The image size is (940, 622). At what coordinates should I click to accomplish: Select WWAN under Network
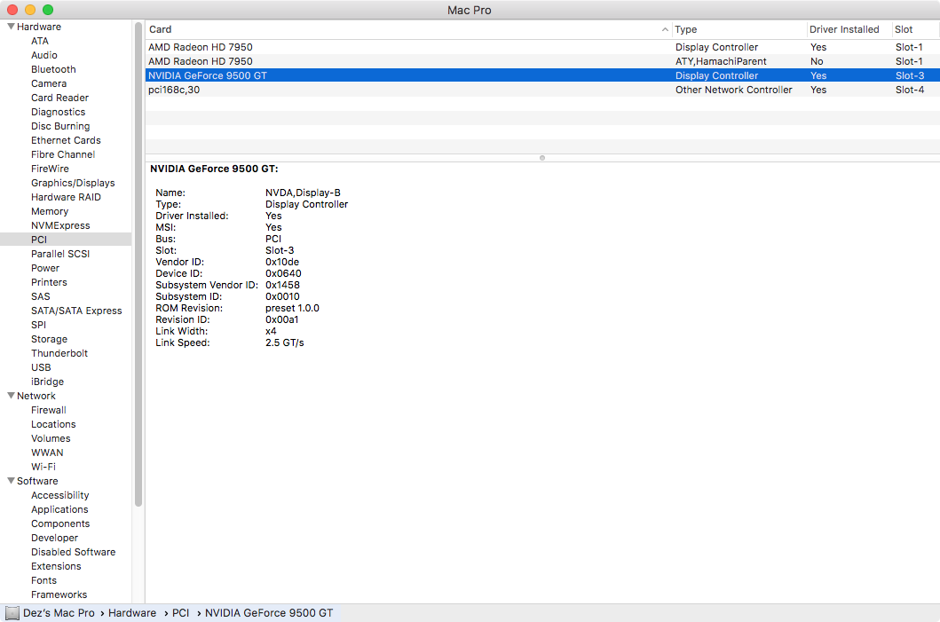(47, 453)
